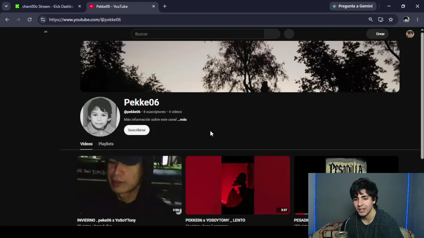This screenshot has width=424, height=238.
Task: Click the '8 suscriptores' text
Action: click(x=154, y=112)
